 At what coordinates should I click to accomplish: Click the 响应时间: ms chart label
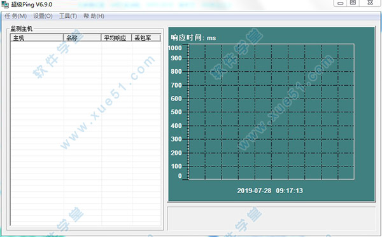(194, 37)
